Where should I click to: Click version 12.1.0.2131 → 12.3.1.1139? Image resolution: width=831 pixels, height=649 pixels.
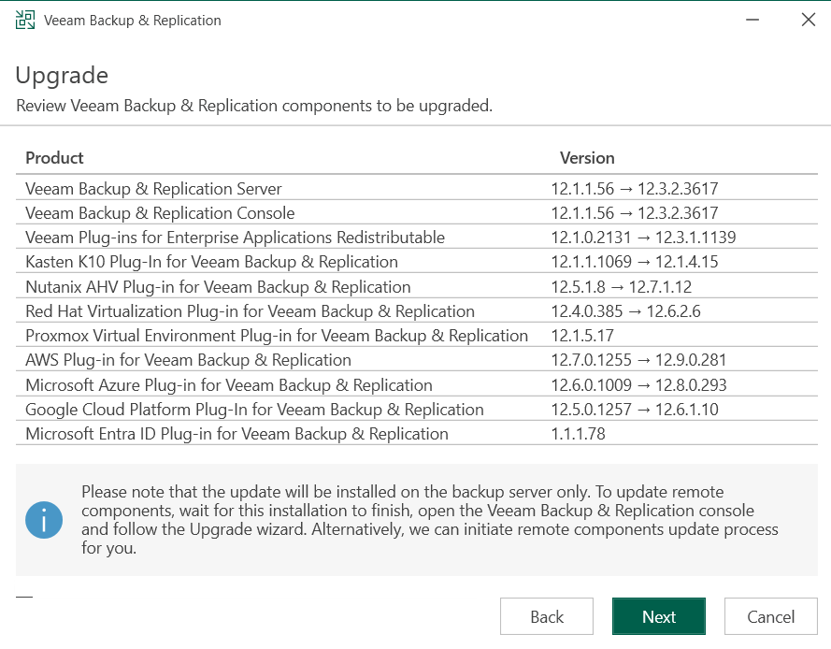coord(643,237)
